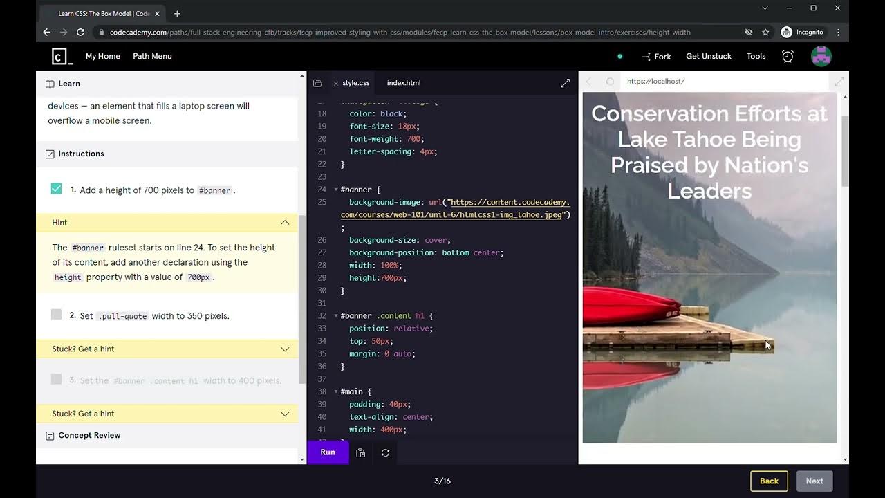Collapse the #banner ruleset fold arrow on line 24

pos(336,190)
